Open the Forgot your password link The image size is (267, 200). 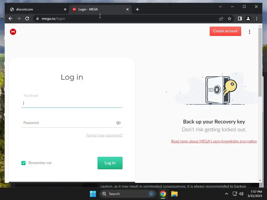click(104, 135)
